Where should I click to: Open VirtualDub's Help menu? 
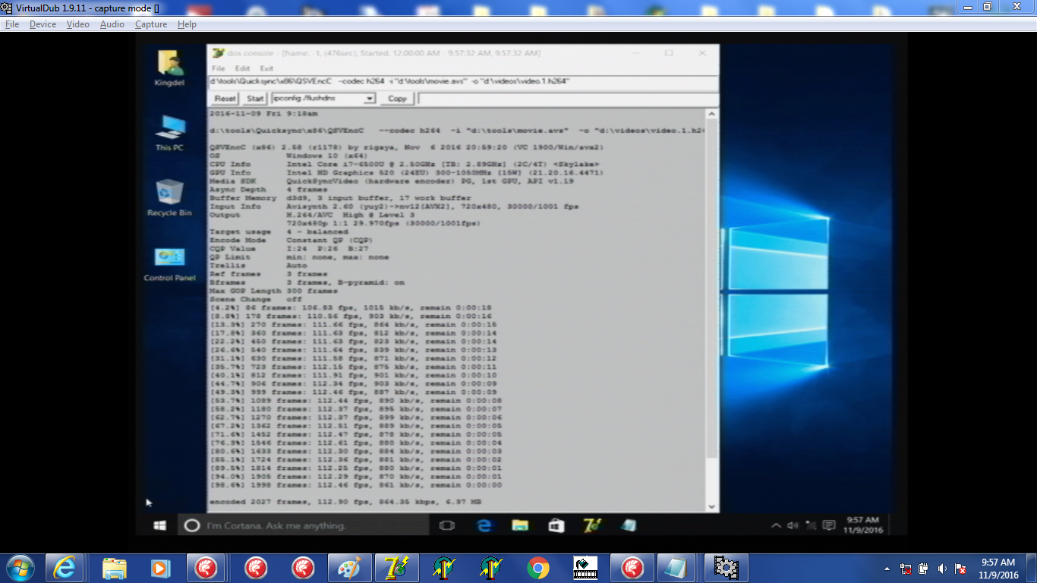187,24
